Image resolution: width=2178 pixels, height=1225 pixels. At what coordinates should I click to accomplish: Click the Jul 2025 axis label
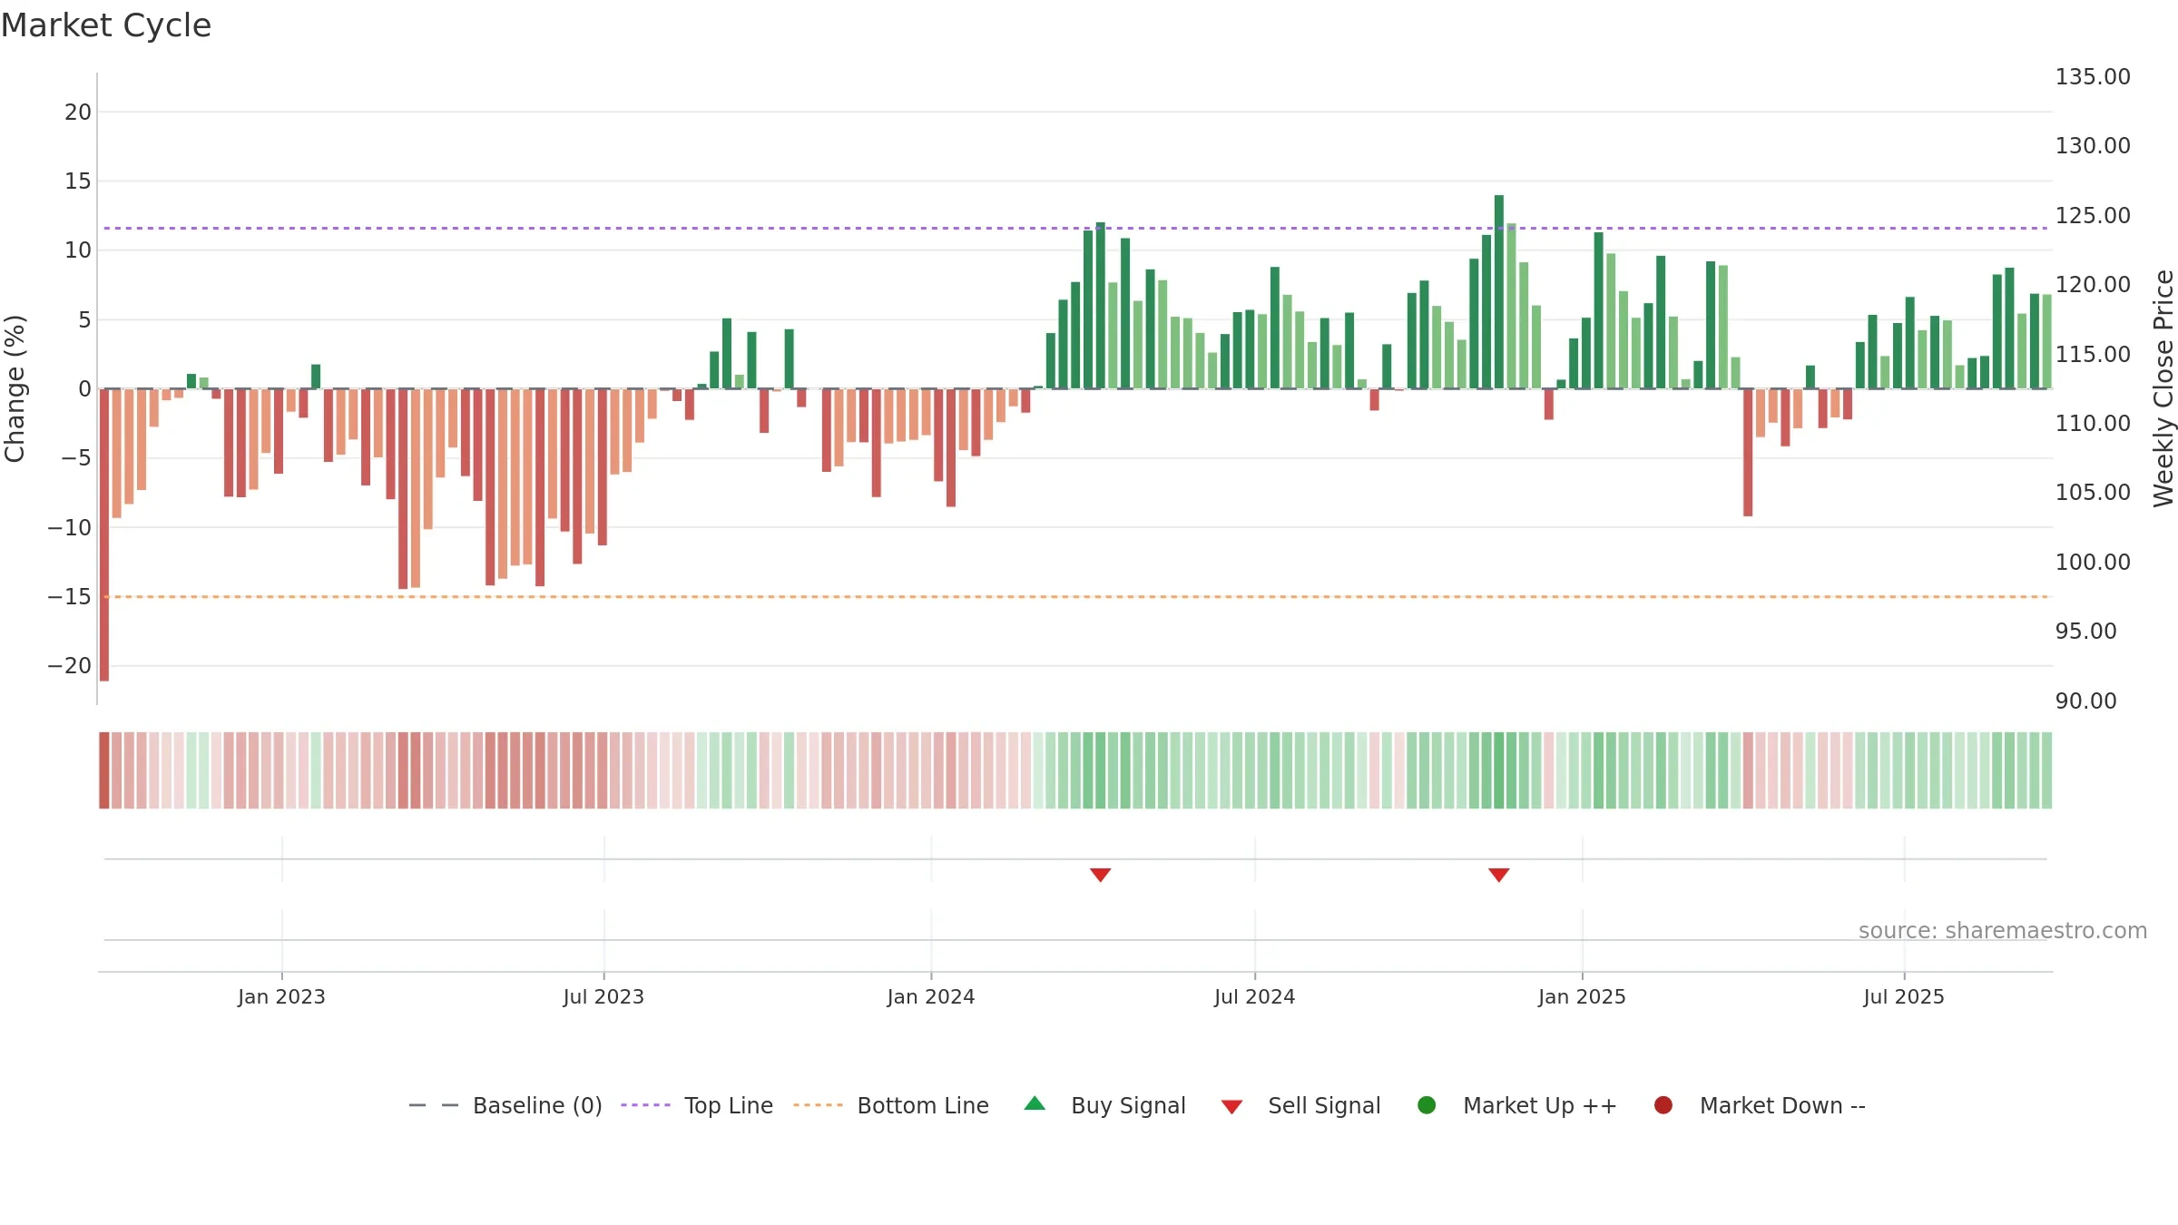click(1904, 996)
